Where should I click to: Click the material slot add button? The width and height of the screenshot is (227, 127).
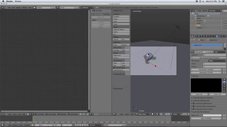point(225,44)
